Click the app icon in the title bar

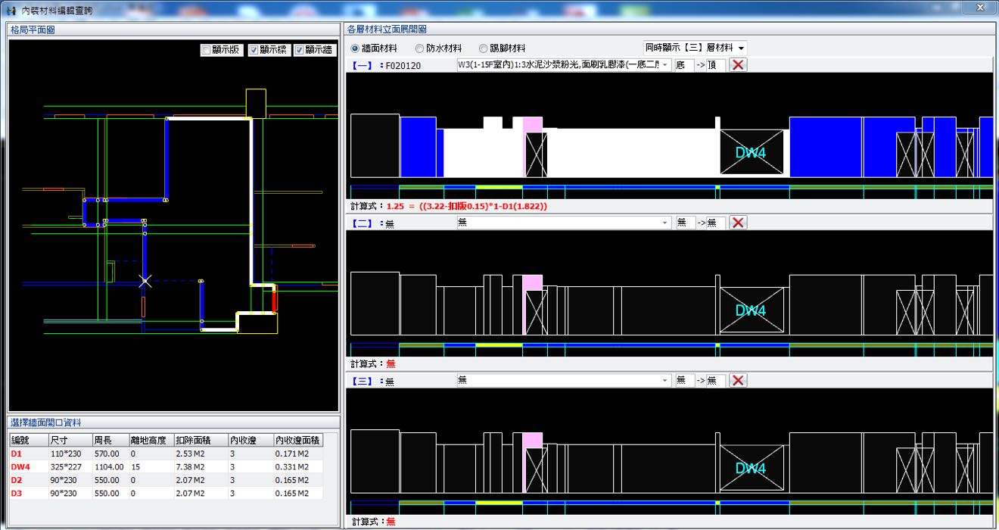point(11,11)
